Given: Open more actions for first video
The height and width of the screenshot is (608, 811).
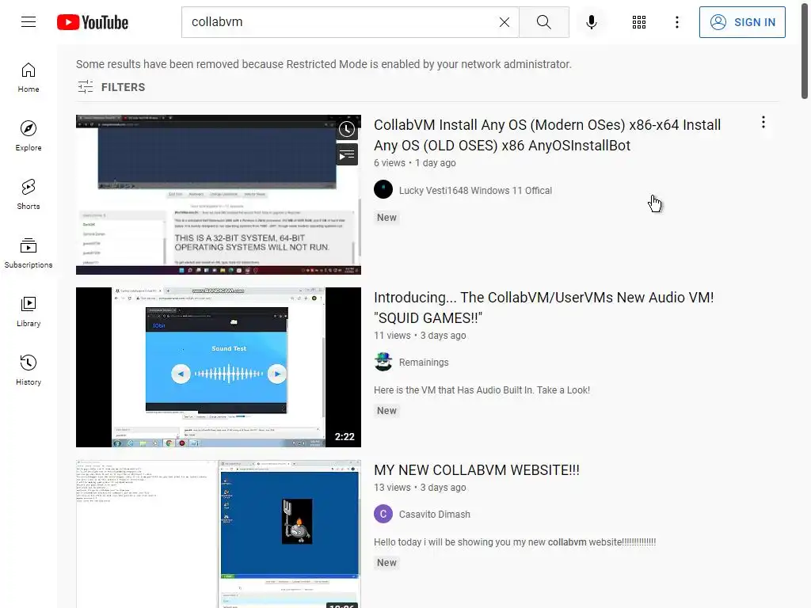Looking at the screenshot, I should [x=763, y=123].
